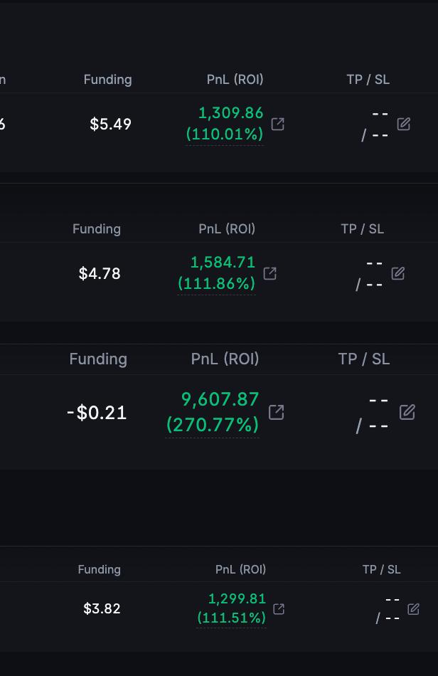
Task: Select the $3.82 funding amount
Action: [x=102, y=608]
